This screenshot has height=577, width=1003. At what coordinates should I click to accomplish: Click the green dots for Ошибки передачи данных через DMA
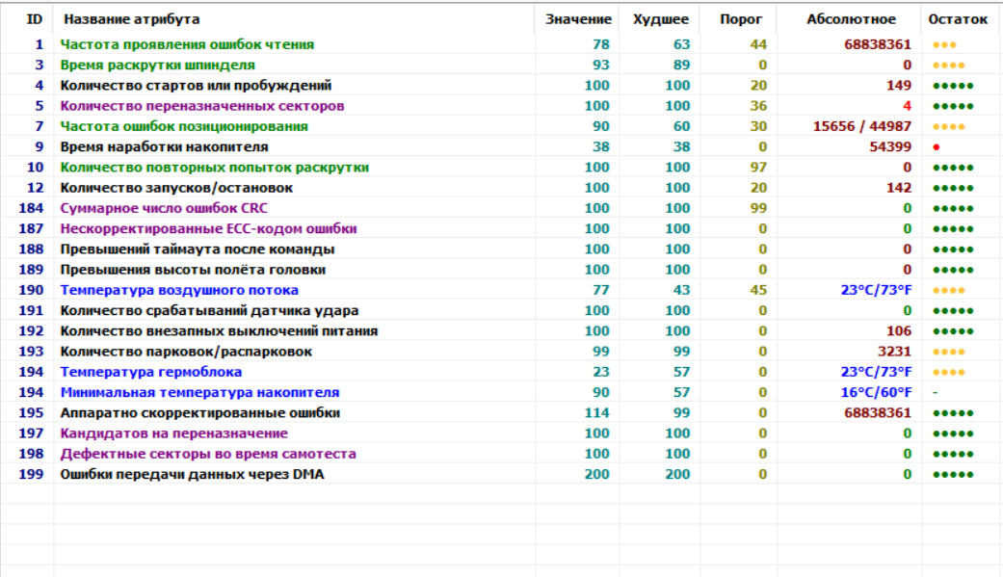click(x=953, y=475)
